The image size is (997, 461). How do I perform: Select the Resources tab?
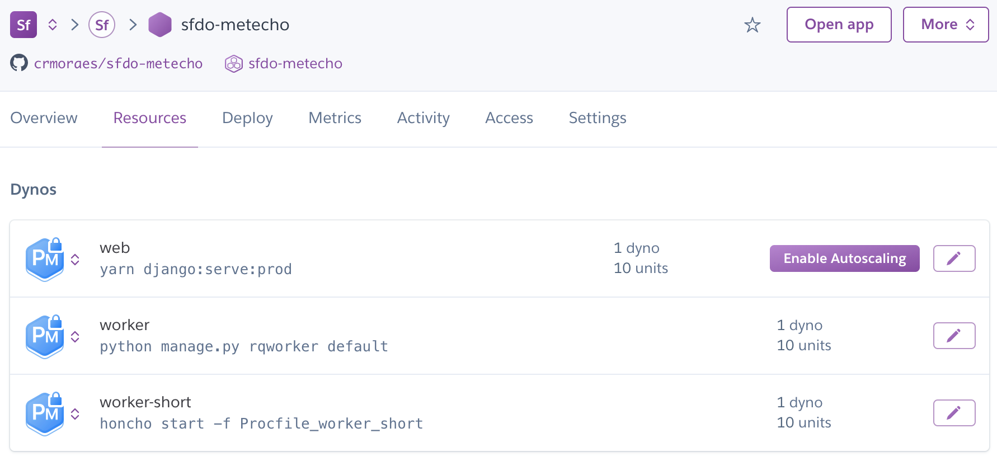point(150,118)
